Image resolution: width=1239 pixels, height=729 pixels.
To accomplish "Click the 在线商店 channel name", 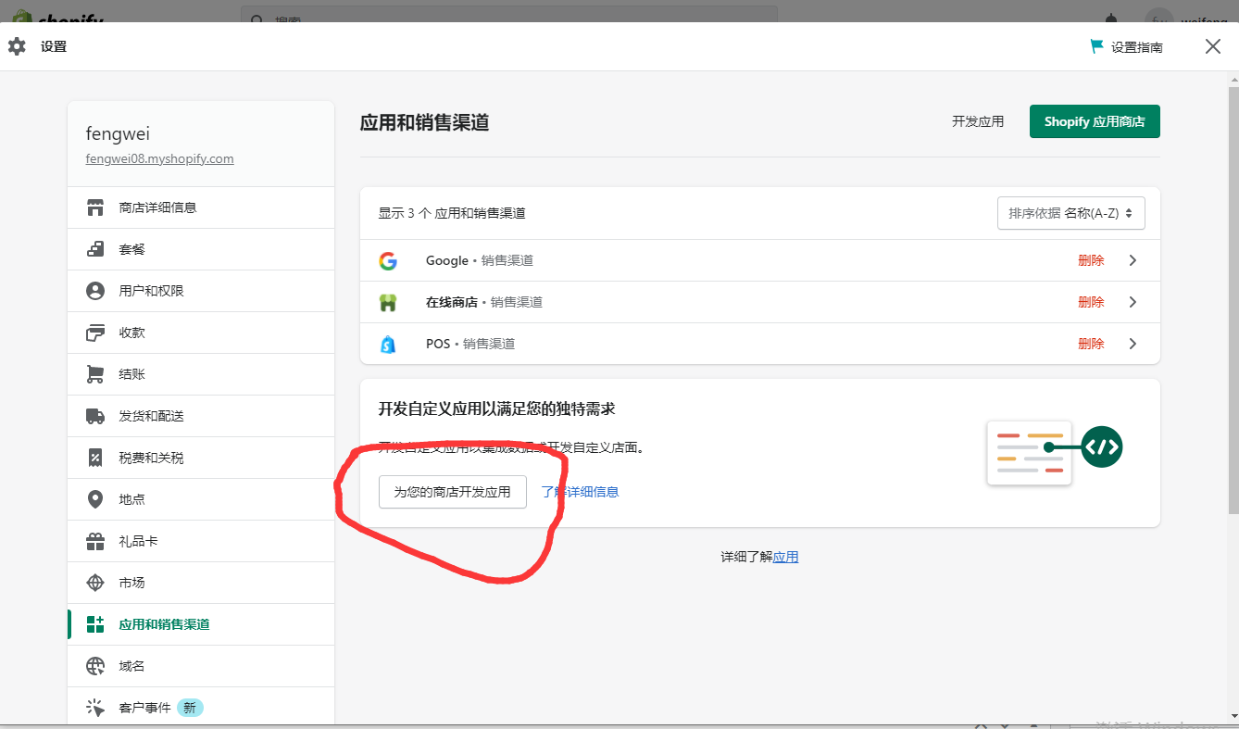I will coord(452,303).
